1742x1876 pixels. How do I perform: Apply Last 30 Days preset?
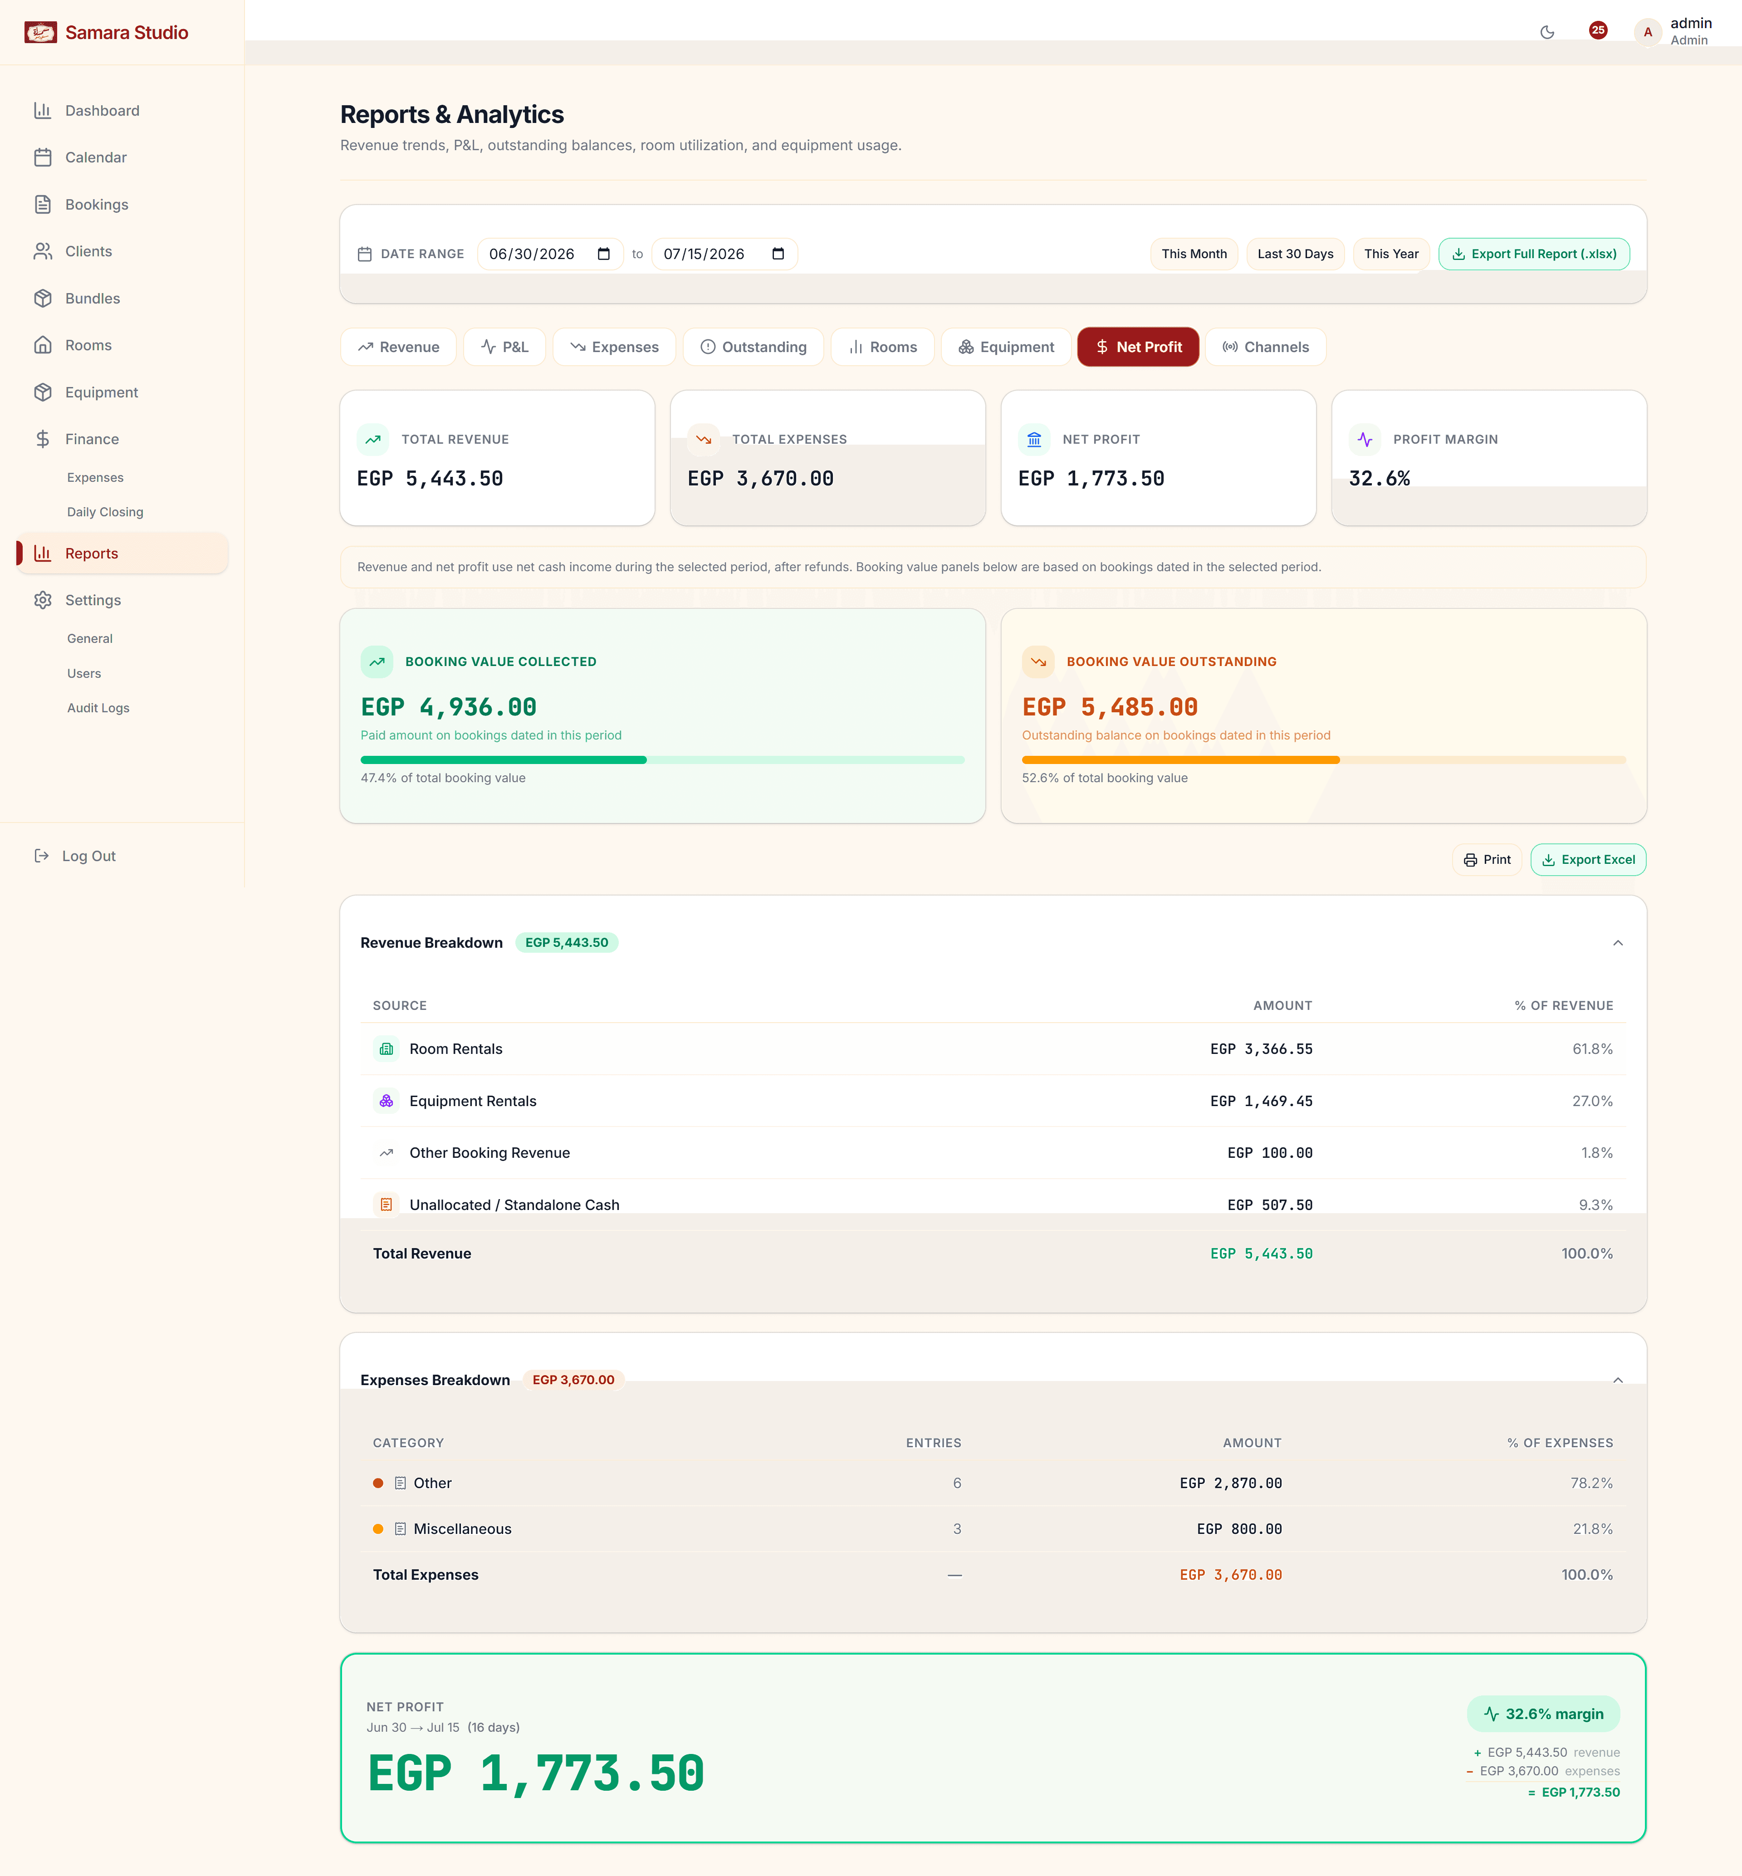point(1295,254)
